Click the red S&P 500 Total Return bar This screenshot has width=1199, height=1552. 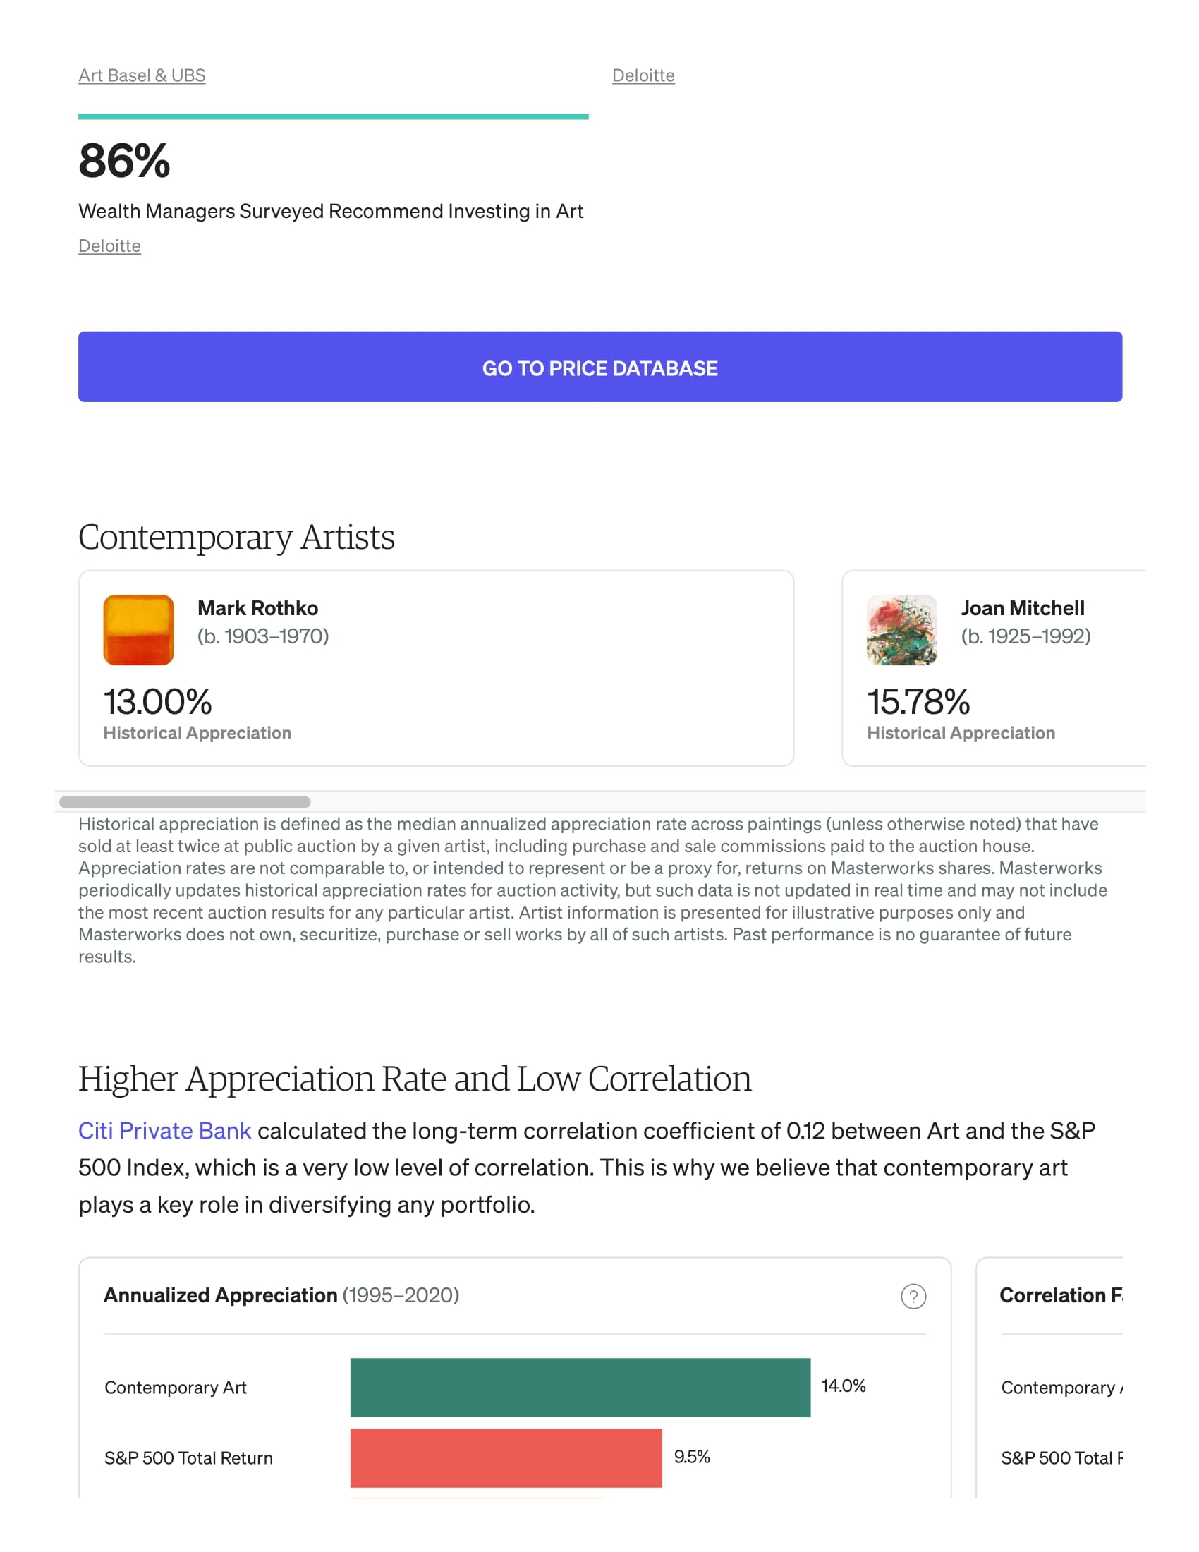[x=506, y=1457]
